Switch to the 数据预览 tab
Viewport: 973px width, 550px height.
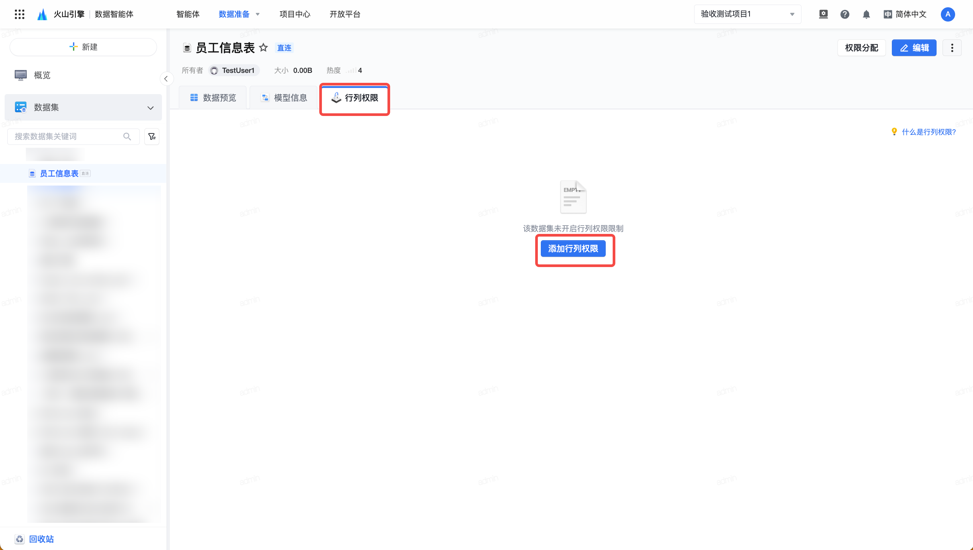[x=213, y=98]
